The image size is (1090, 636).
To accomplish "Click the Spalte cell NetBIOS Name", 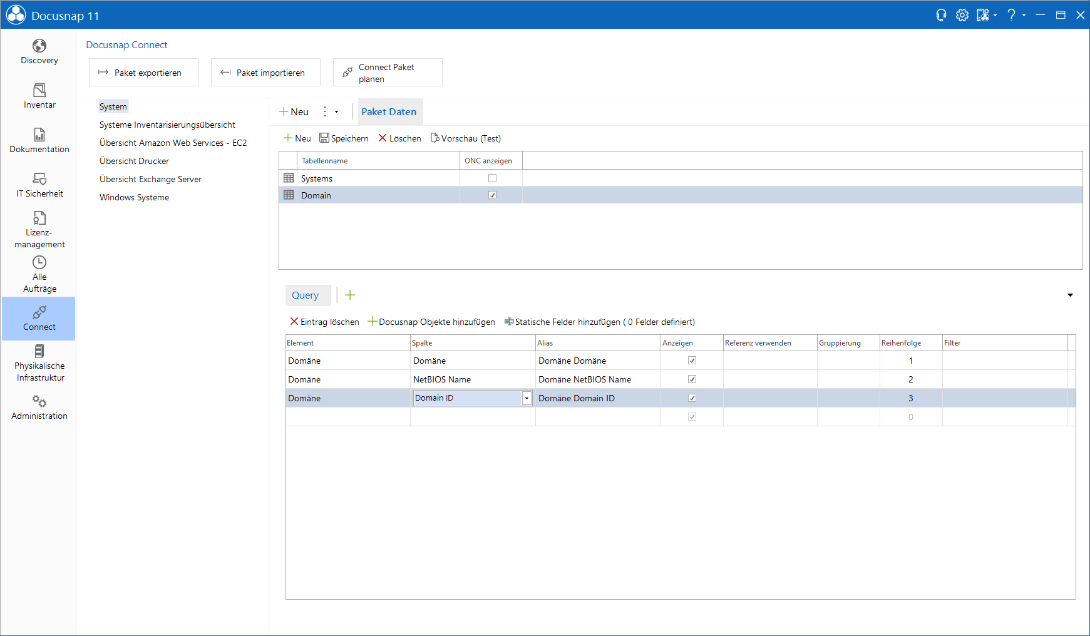I will [473, 379].
